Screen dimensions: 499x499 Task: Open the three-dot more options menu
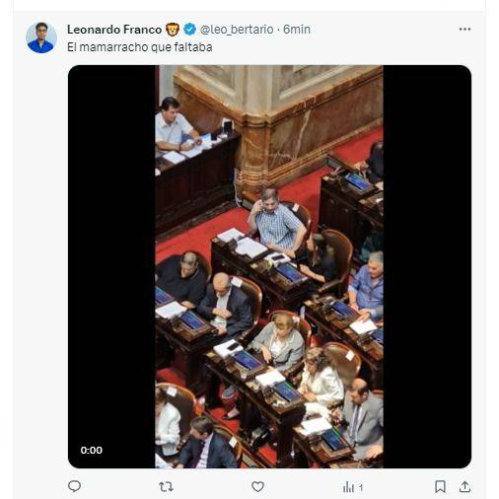tap(464, 30)
